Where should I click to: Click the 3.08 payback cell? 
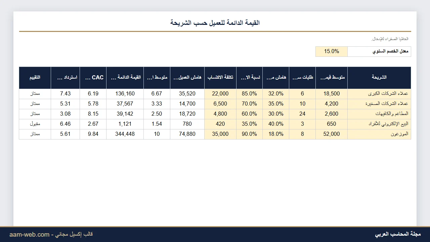pos(66,114)
